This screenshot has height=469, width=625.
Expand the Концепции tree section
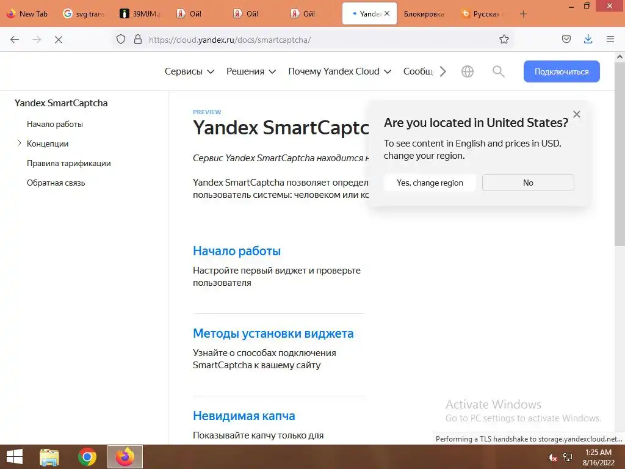(x=19, y=143)
